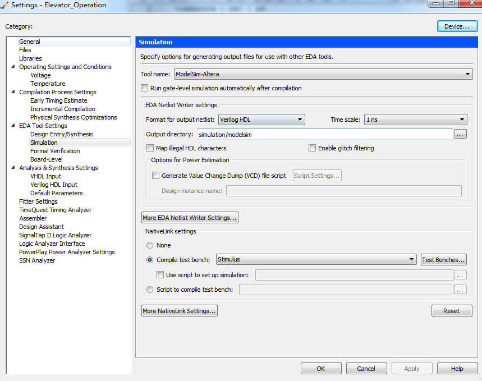482x381 pixels.
Task: Select Voltage category
Action: (40, 75)
